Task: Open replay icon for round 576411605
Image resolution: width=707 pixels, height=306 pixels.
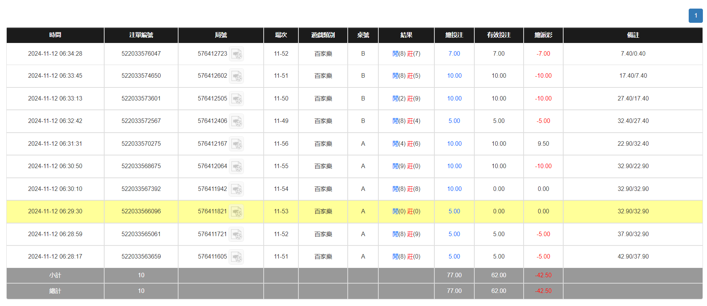Action: (236, 257)
